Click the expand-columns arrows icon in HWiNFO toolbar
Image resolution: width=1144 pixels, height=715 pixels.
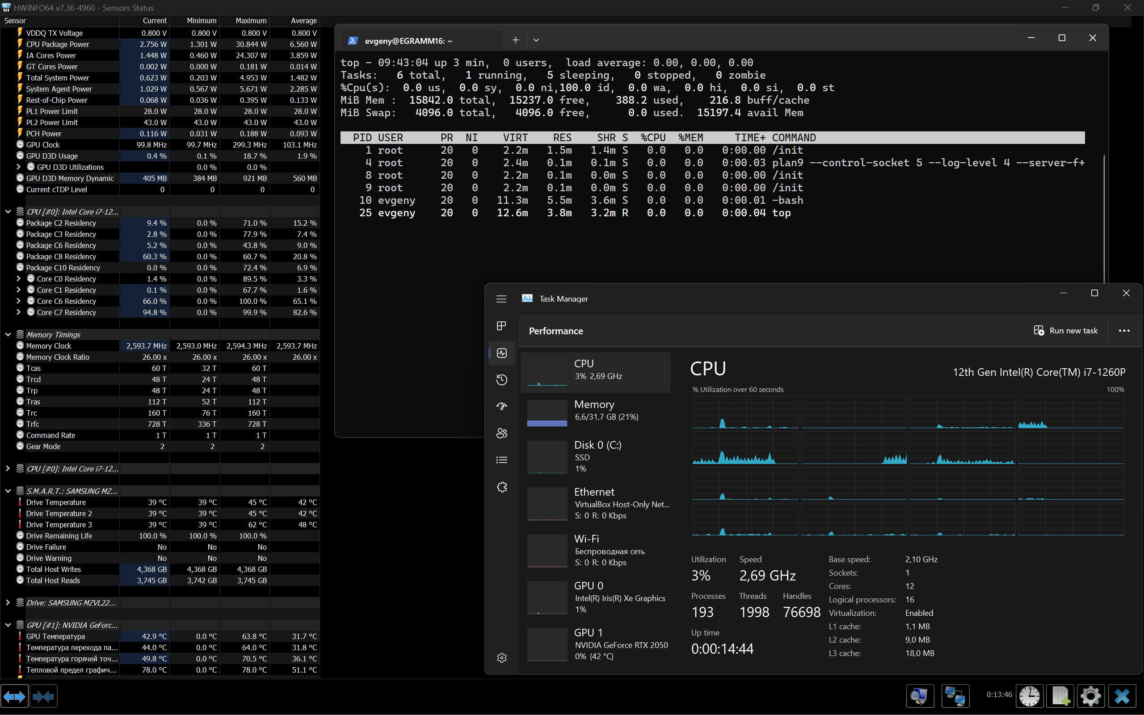[x=14, y=696]
